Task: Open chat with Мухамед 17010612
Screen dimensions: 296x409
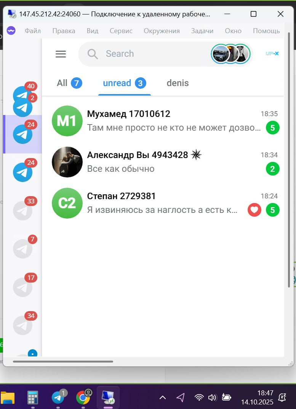Action: point(166,121)
